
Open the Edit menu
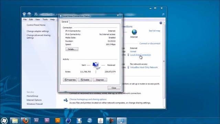[x=31, y=19]
